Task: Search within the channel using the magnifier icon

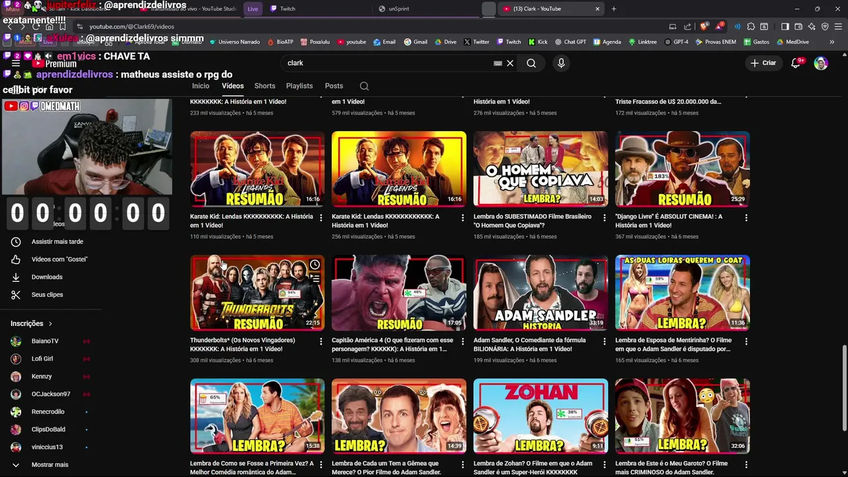Action: (x=364, y=86)
